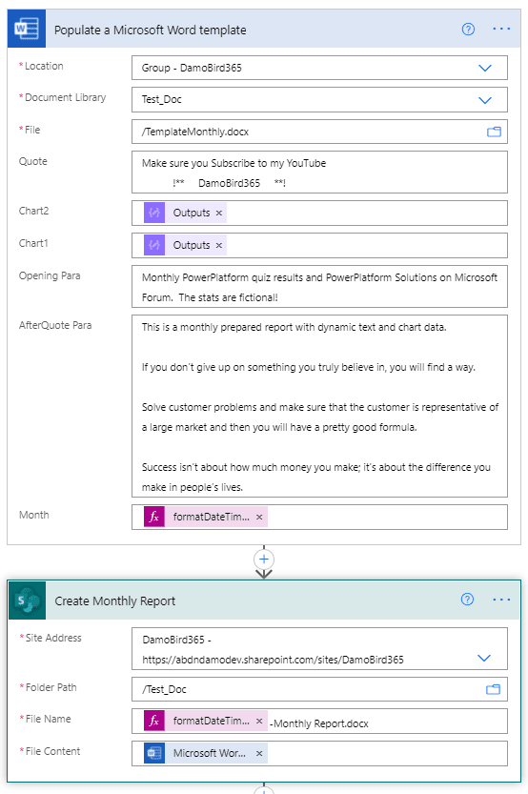Click the Opening Para text field
The image size is (528, 794).
pos(319,287)
